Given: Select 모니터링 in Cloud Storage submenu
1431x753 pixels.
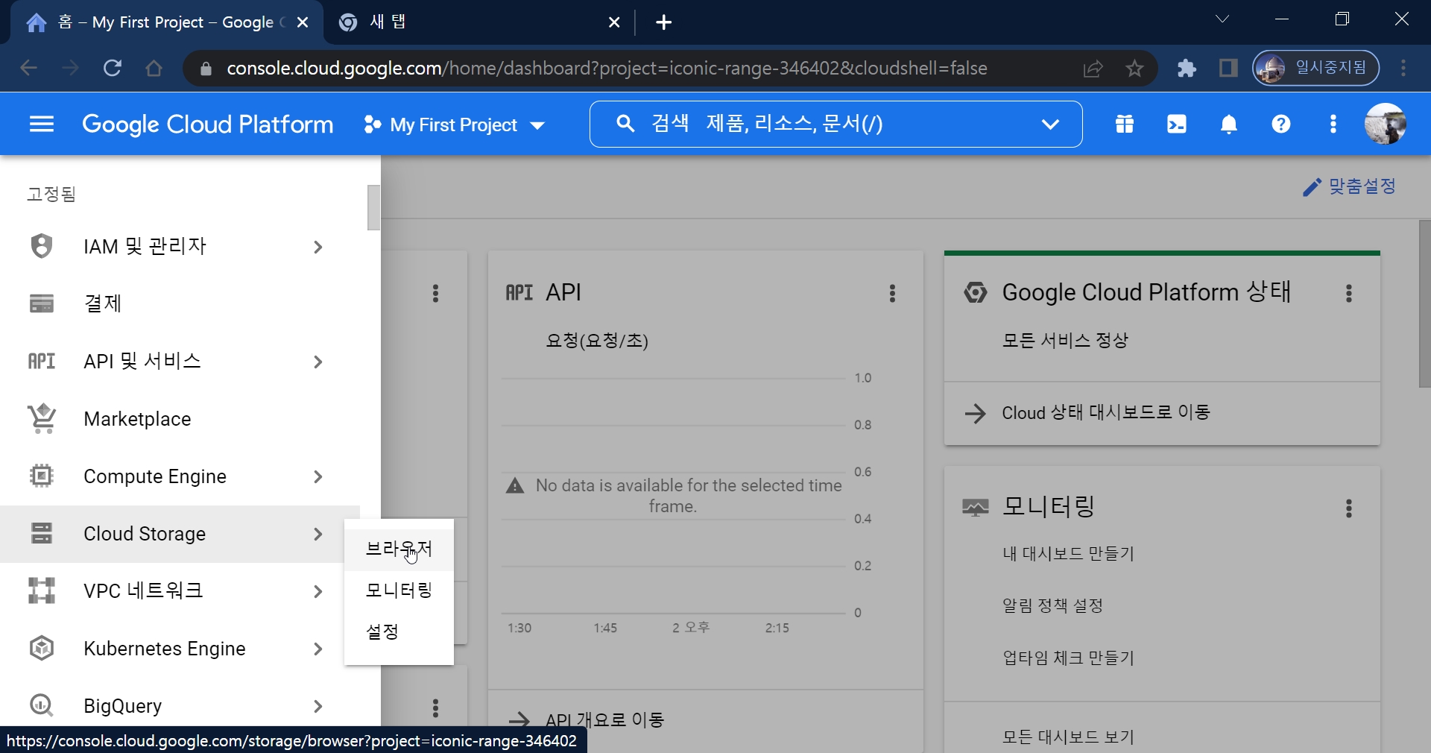Looking at the screenshot, I should point(399,590).
